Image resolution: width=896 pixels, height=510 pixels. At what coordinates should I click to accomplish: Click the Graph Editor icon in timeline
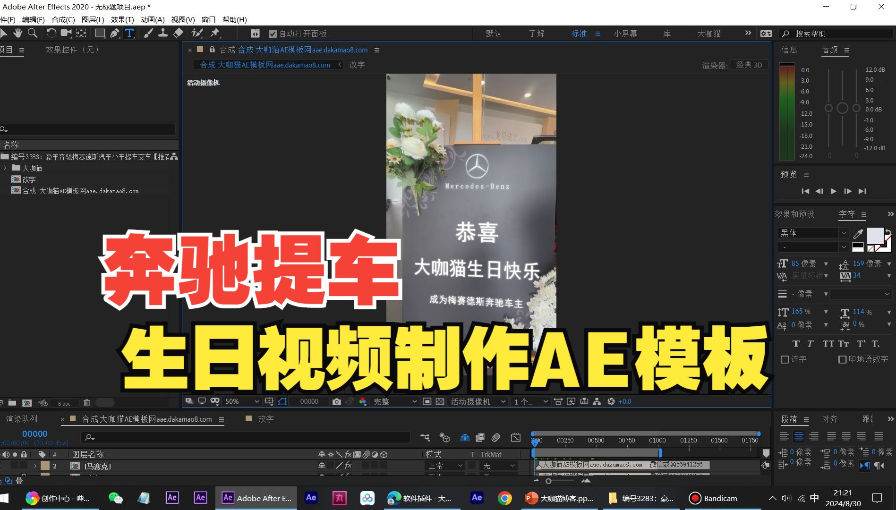point(516,438)
